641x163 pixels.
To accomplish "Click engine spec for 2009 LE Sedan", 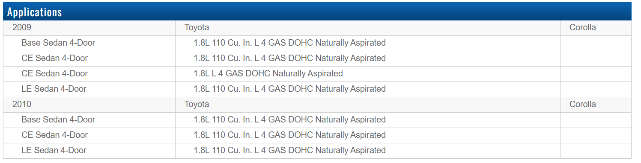I will click(x=289, y=89).
